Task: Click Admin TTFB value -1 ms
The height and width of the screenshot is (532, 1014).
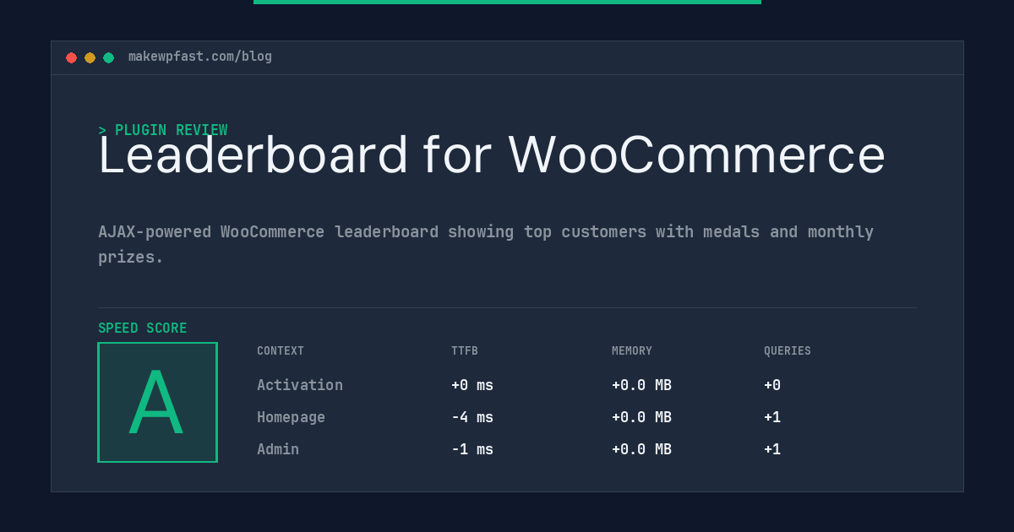Action: pos(472,449)
